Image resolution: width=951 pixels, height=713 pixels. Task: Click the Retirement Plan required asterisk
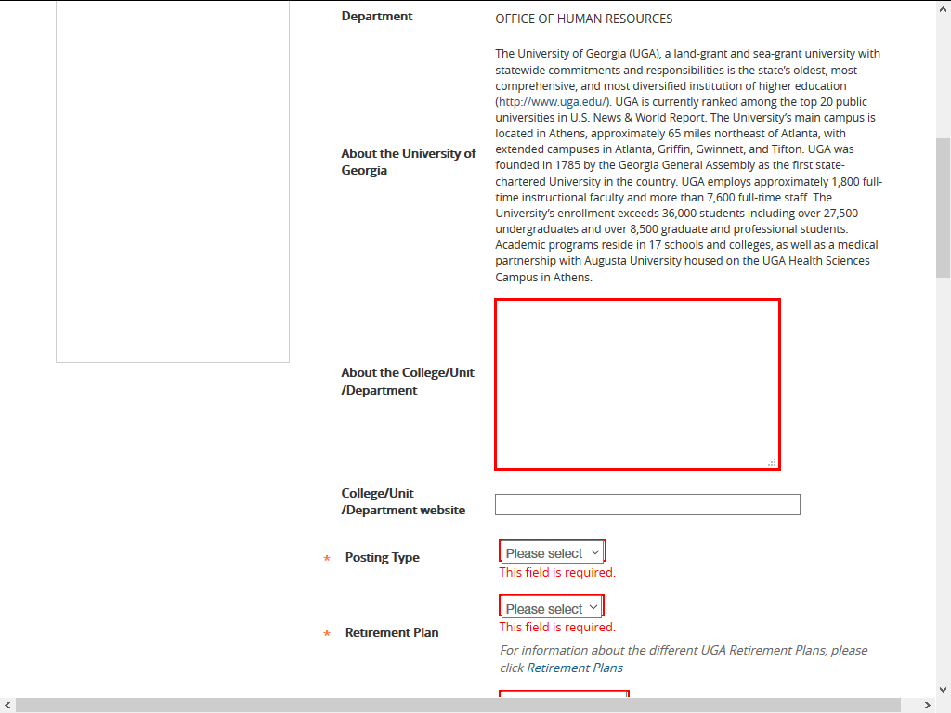coord(327,633)
